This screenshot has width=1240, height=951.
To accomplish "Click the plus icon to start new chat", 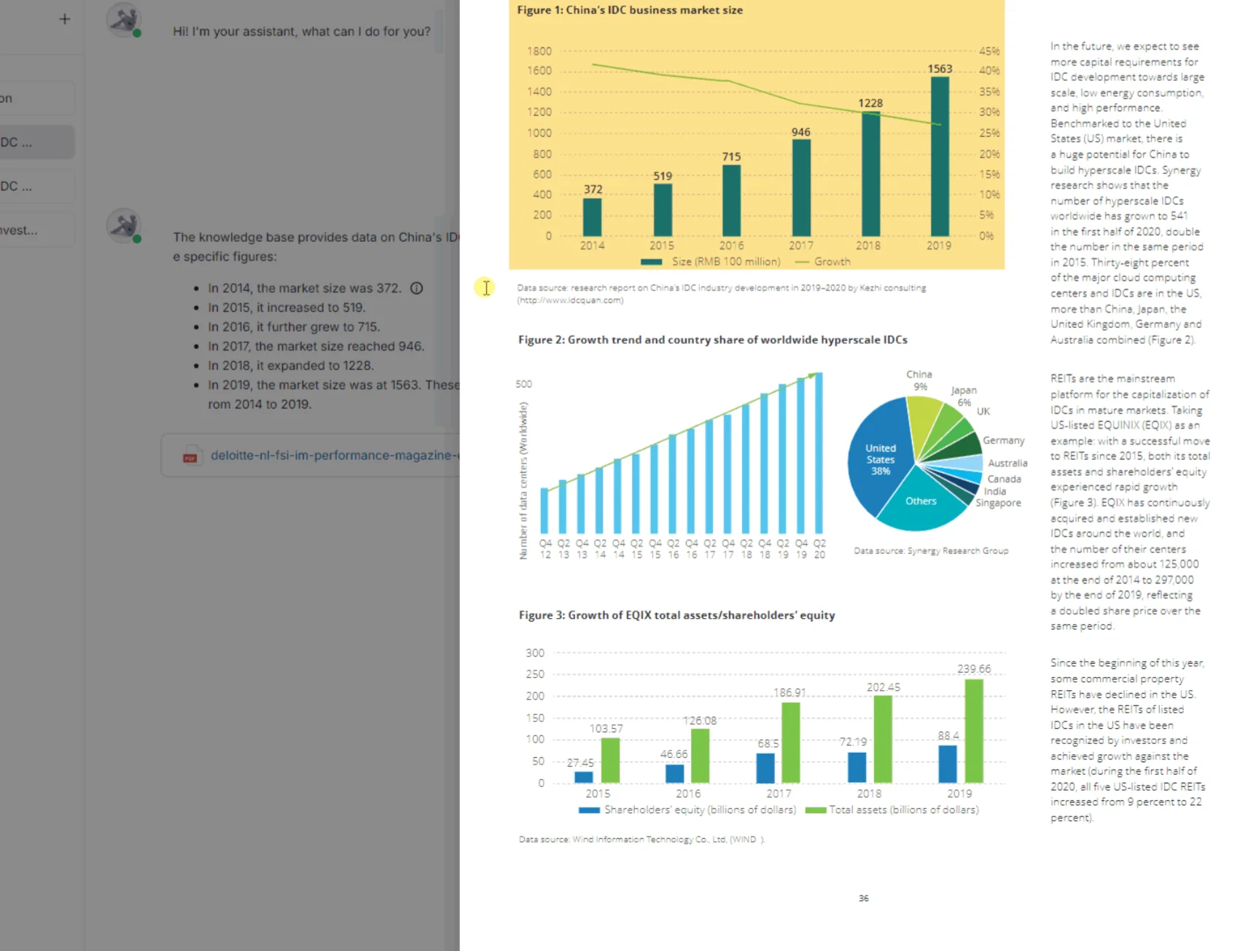I will 65,19.
